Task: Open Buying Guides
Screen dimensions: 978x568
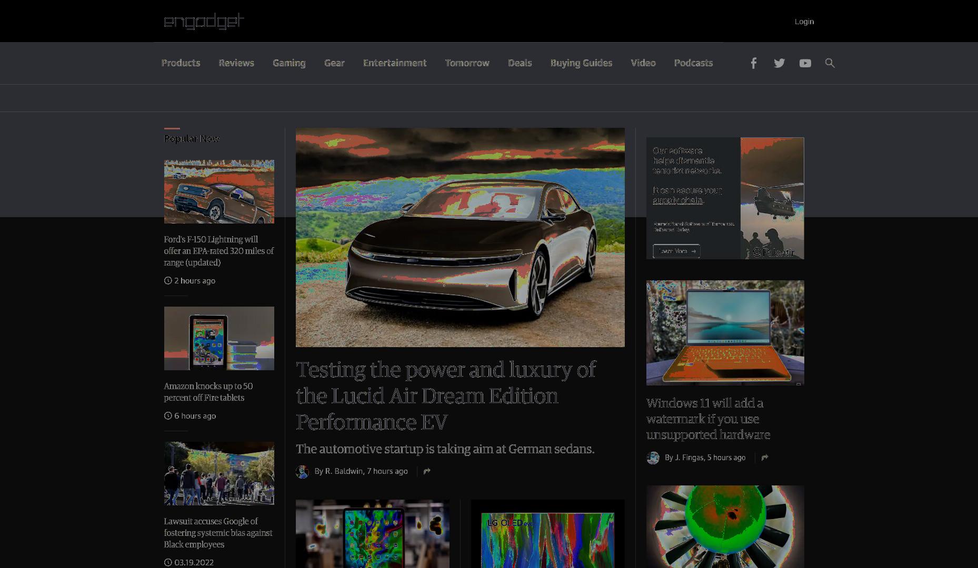Action: [582, 63]
